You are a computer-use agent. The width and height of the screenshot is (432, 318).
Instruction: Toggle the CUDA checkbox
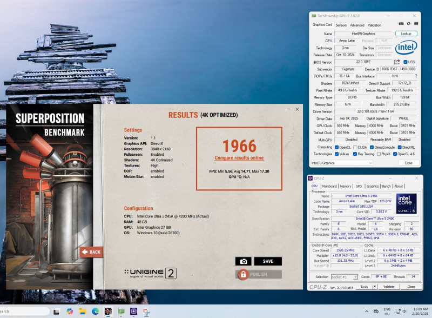[355, 147]
